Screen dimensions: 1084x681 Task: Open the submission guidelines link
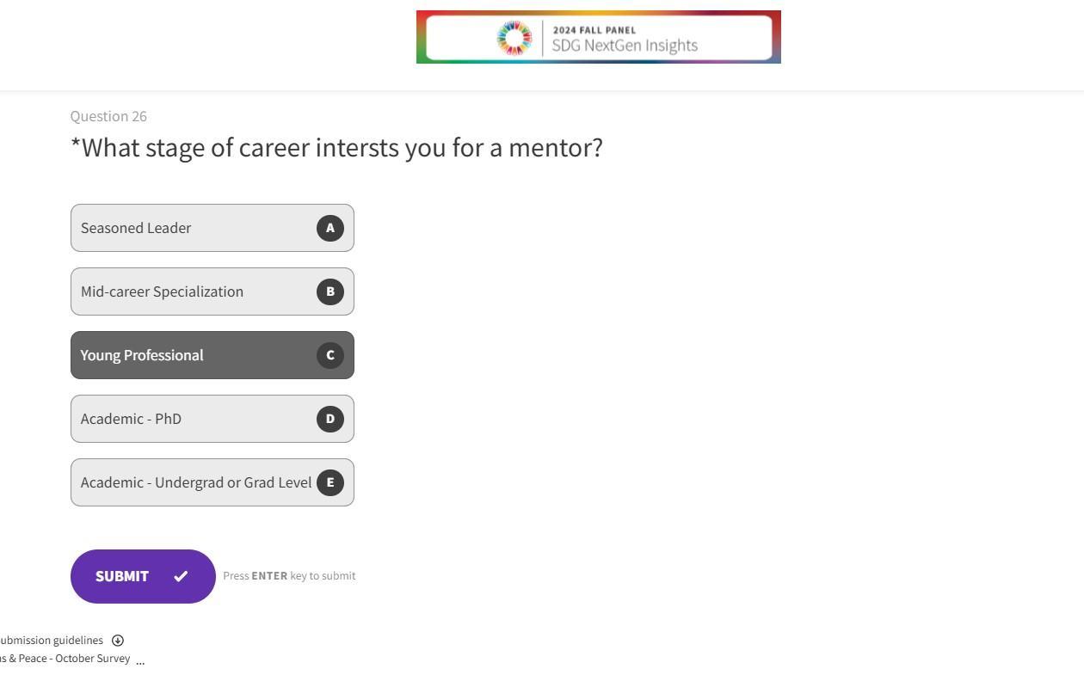52,641
